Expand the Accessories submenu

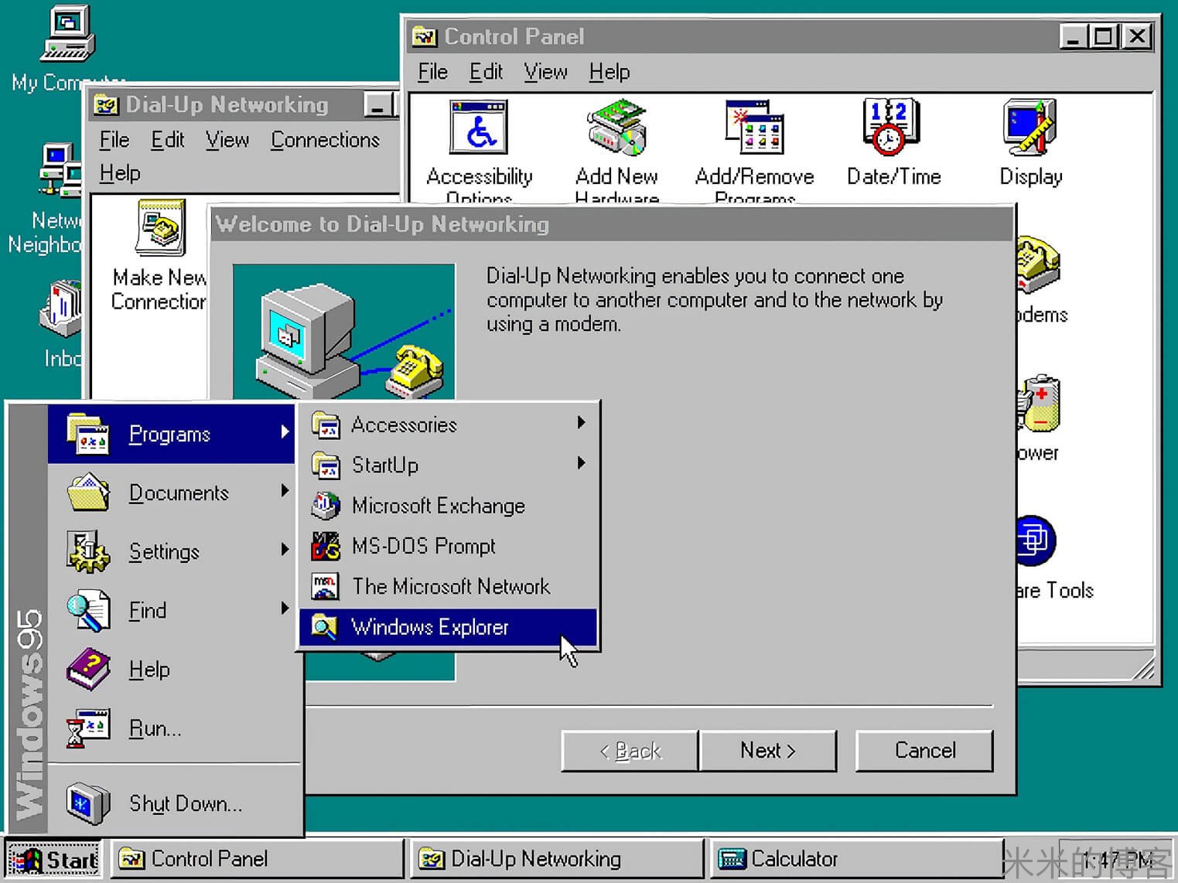coord(404,424)
